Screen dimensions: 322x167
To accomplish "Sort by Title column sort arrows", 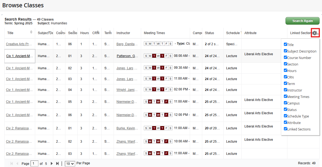I will (x=31, y=32).
